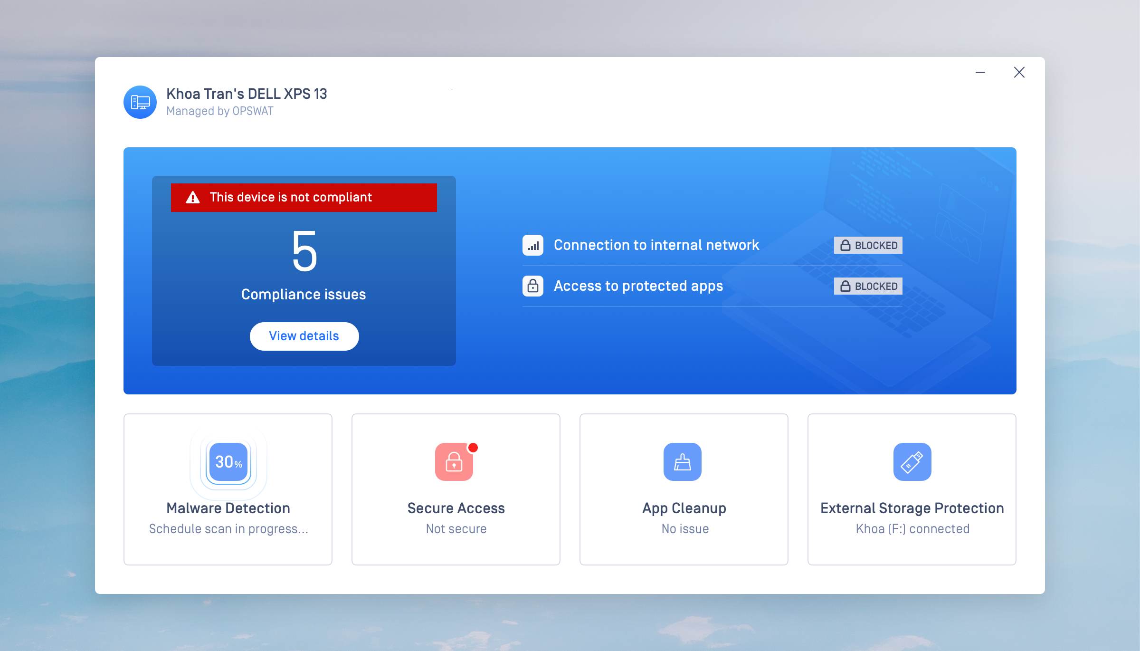Click the App Cleanup broom icon

coord(682,462)
